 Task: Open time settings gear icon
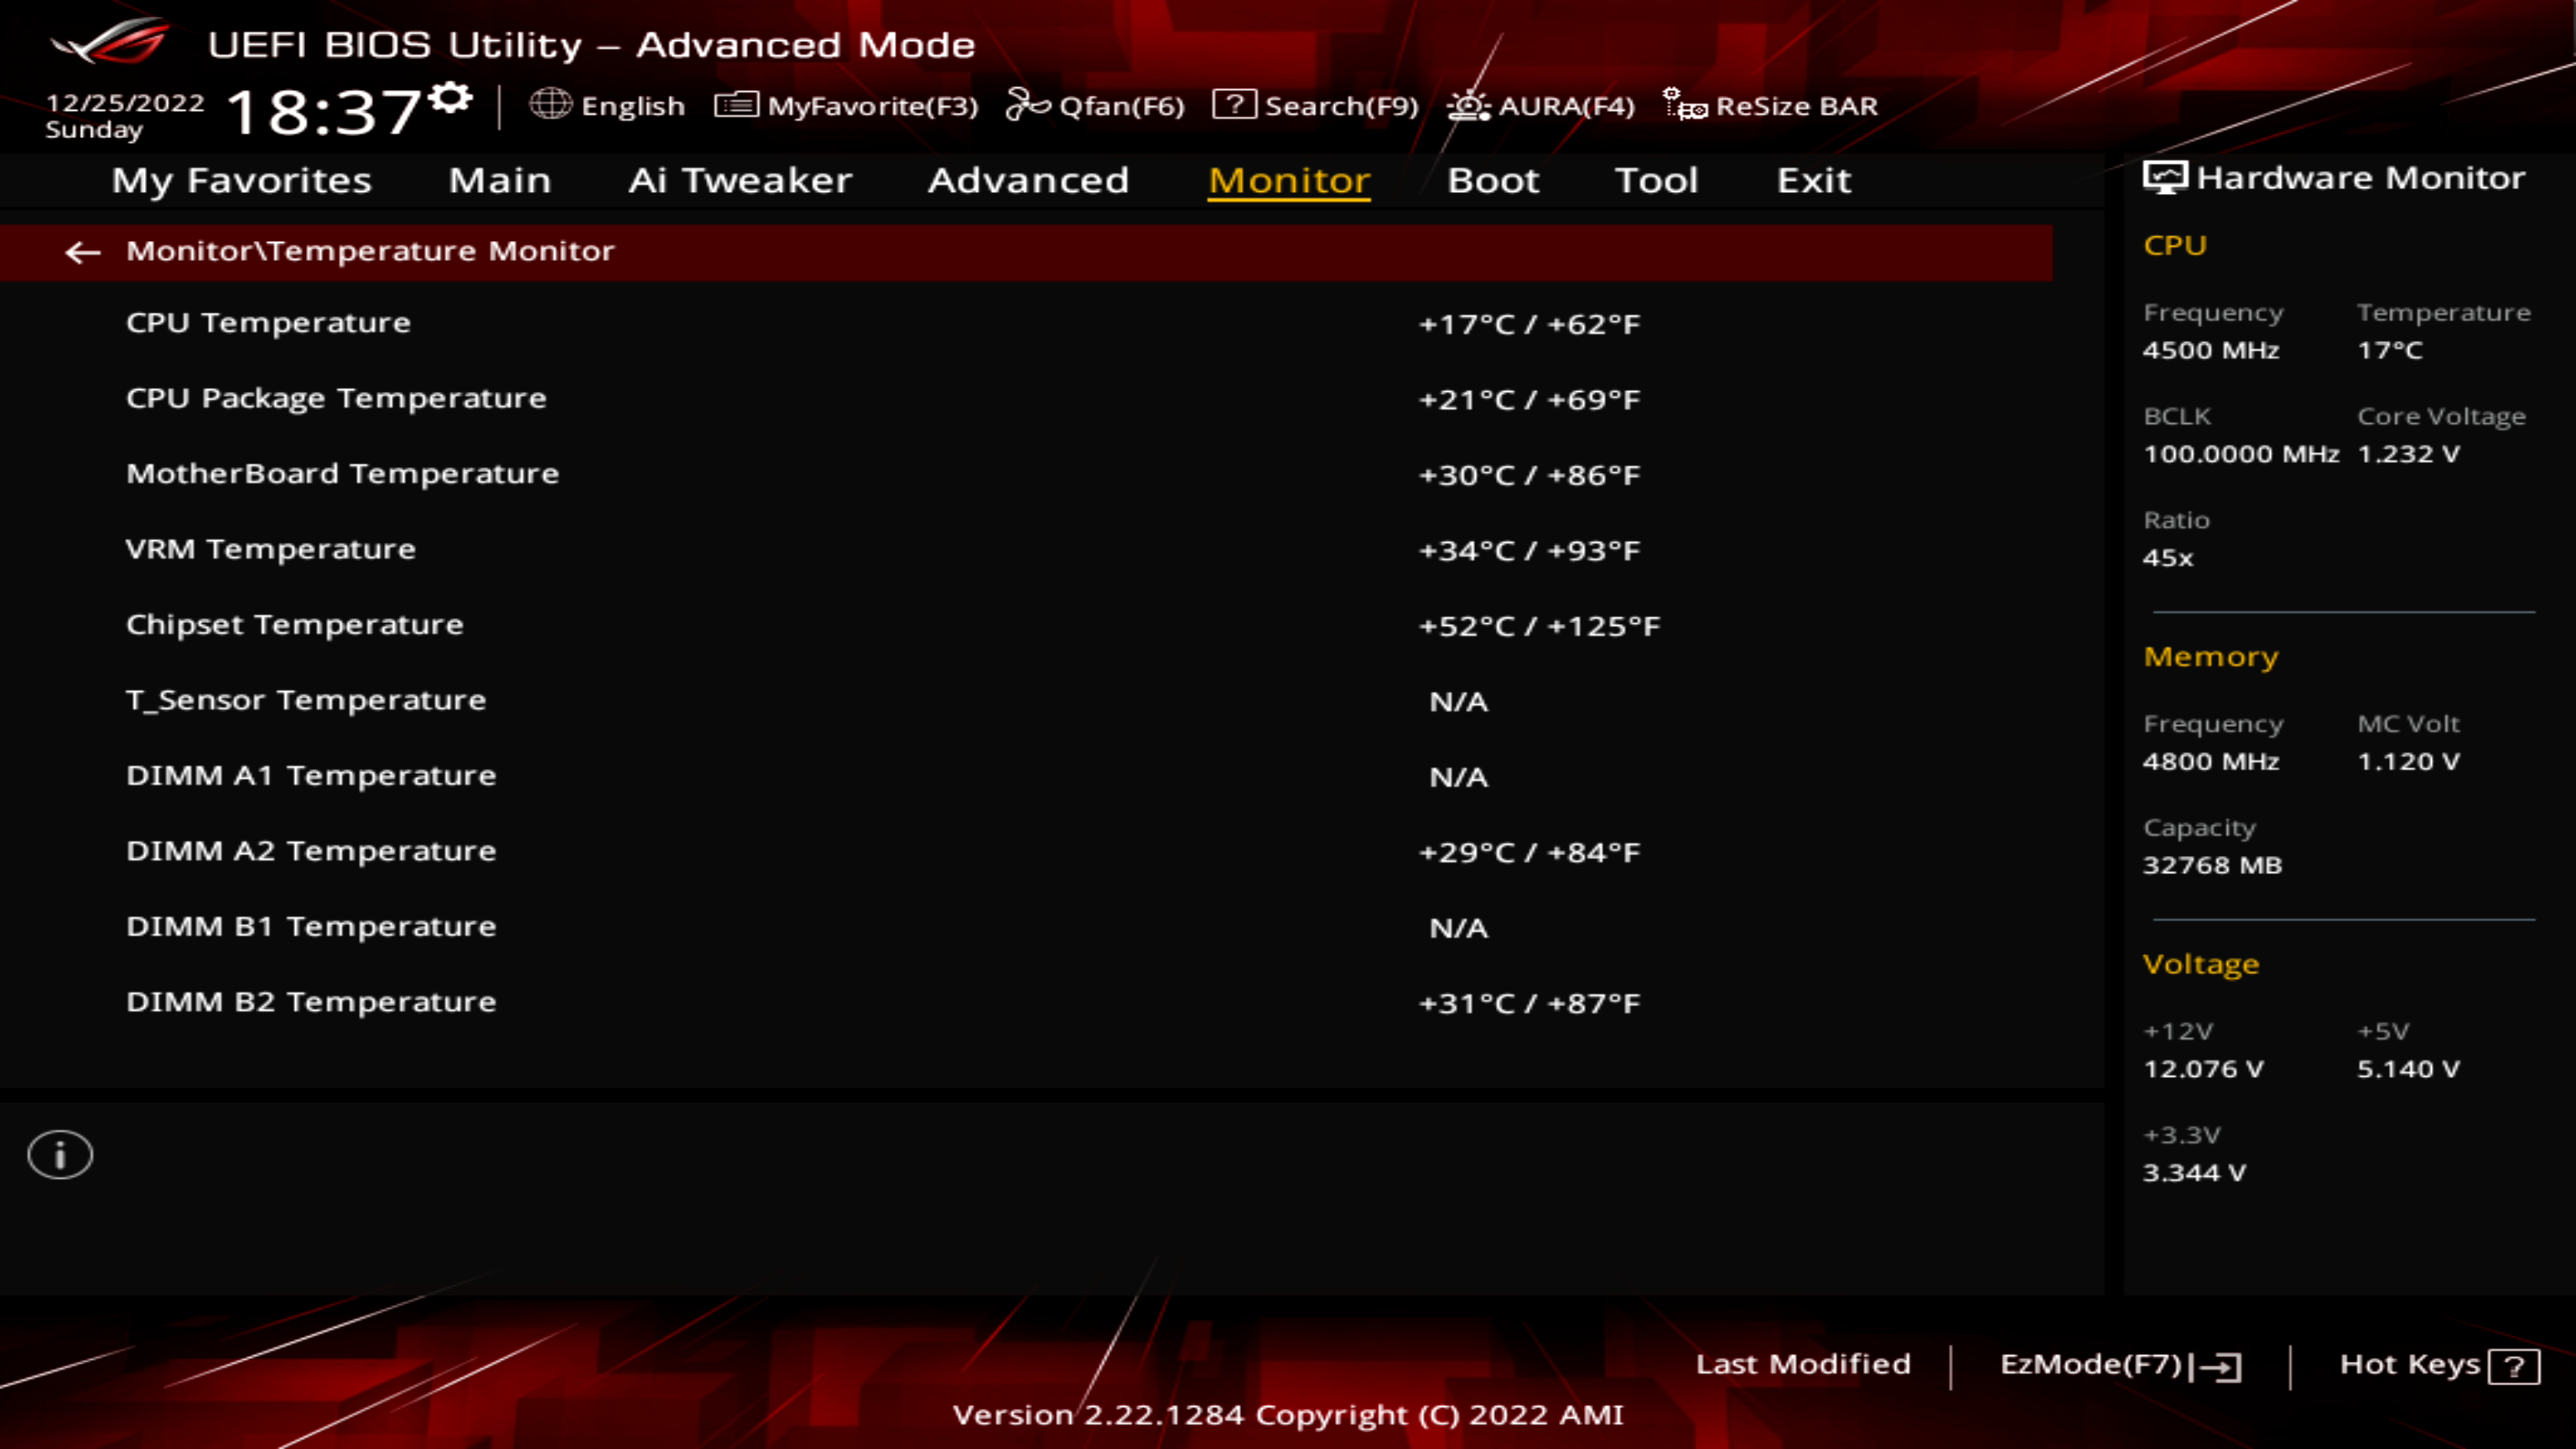451,99
